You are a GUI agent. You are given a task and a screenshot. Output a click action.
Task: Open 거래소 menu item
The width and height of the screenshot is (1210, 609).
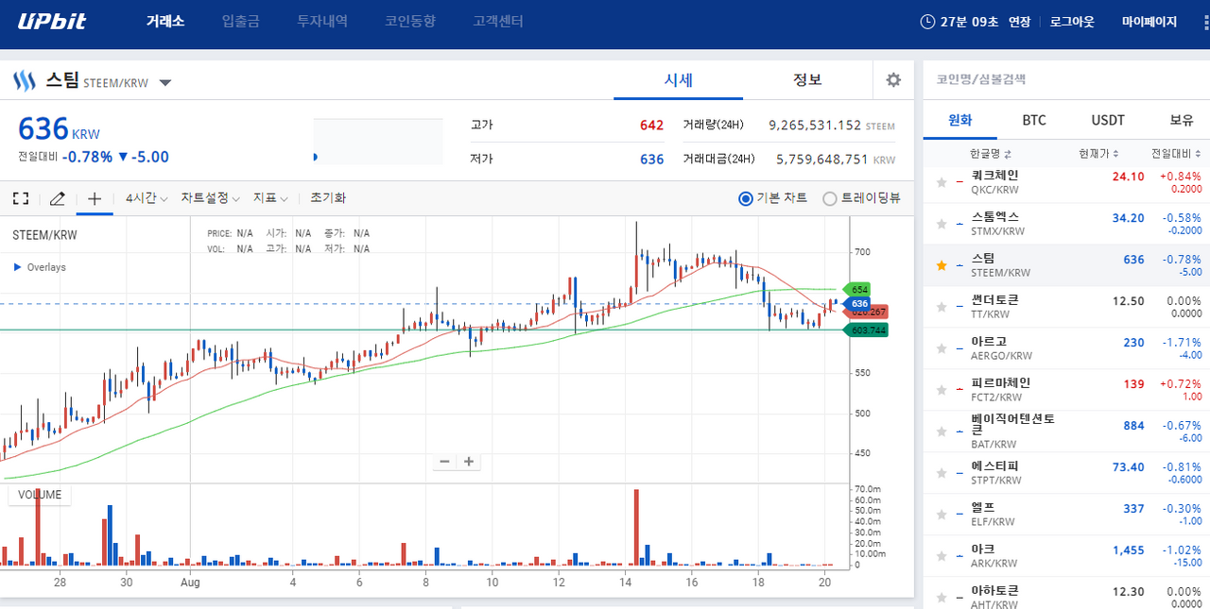click(x=165, y=21)
